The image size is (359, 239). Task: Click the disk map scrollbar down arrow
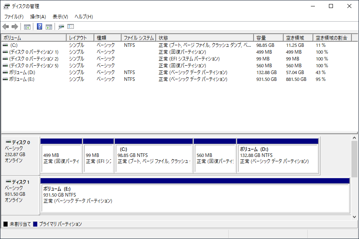click(354, 217)
